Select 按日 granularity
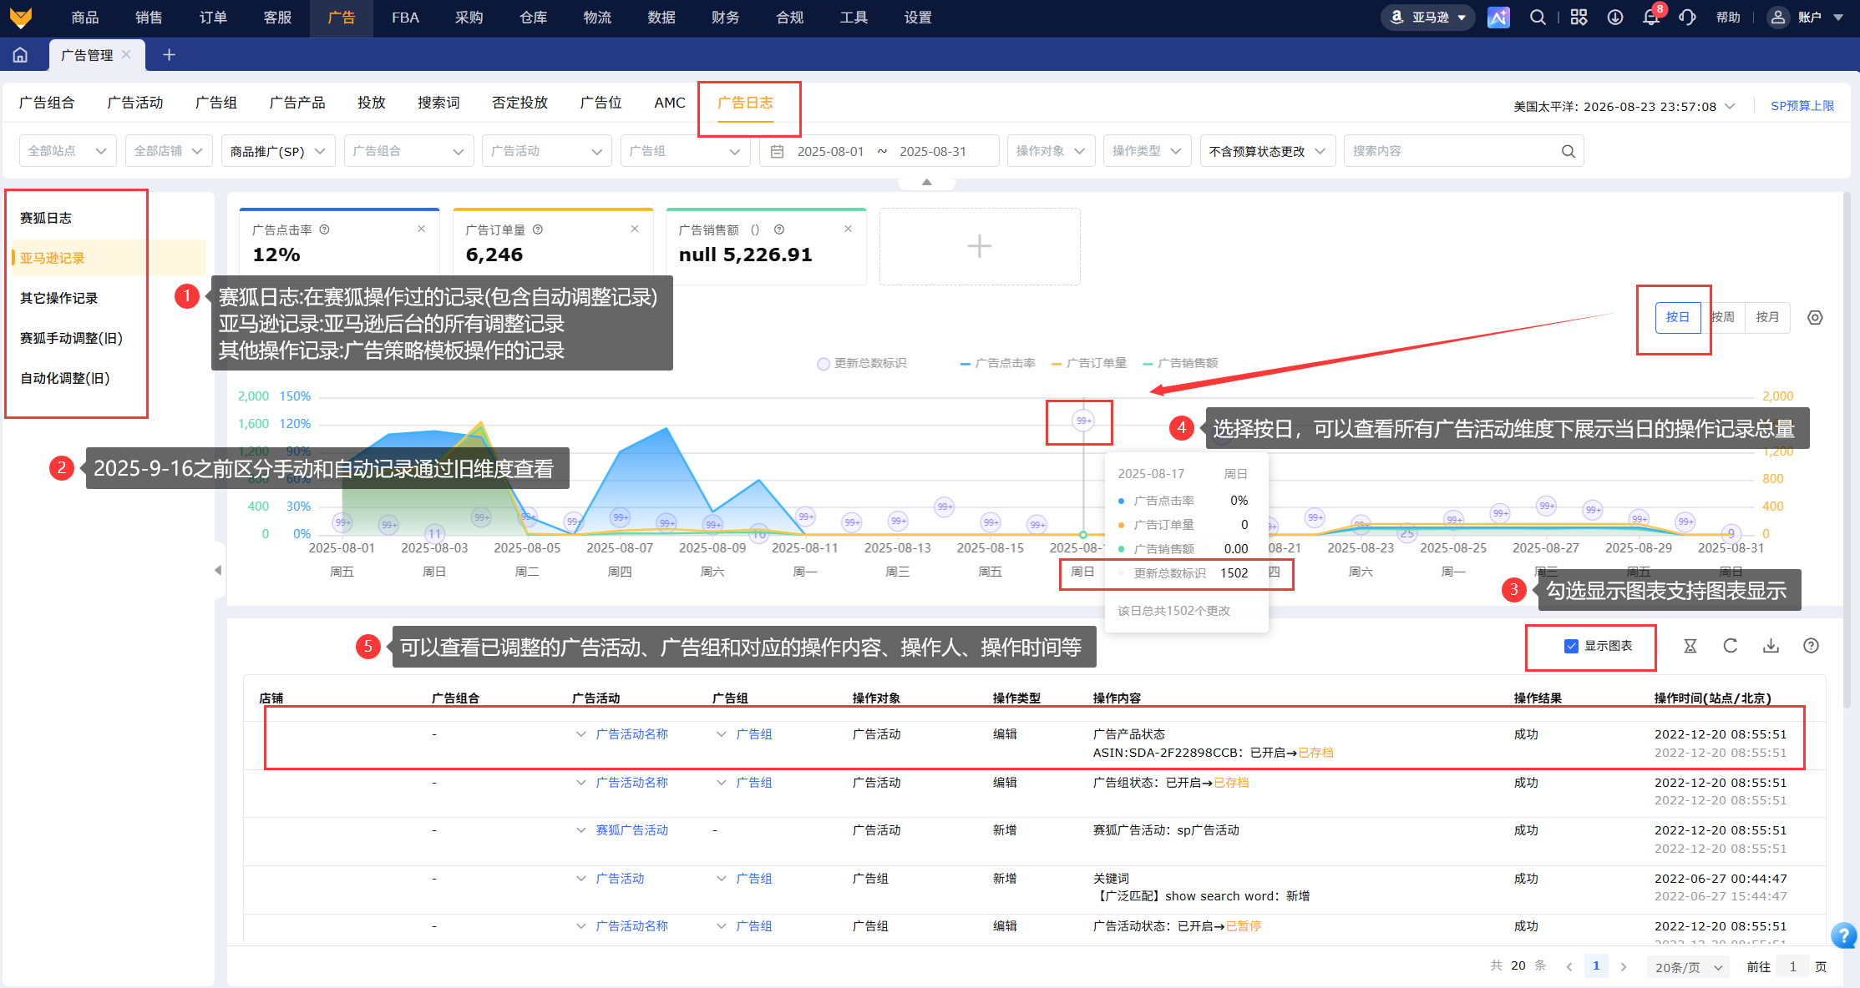 1677,317
